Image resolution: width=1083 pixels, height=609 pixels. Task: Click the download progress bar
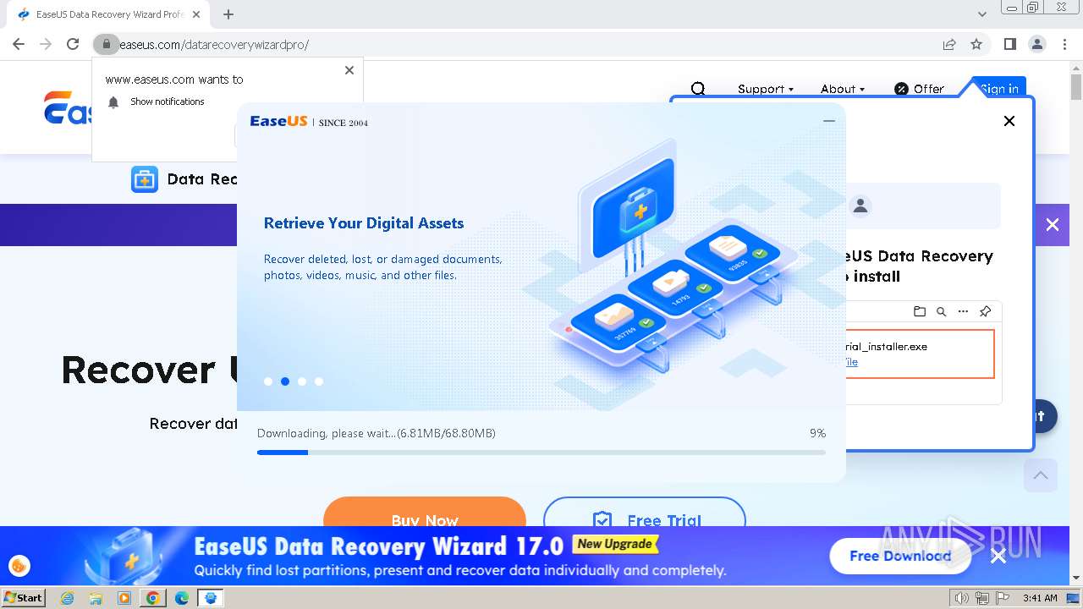(541, 453)
